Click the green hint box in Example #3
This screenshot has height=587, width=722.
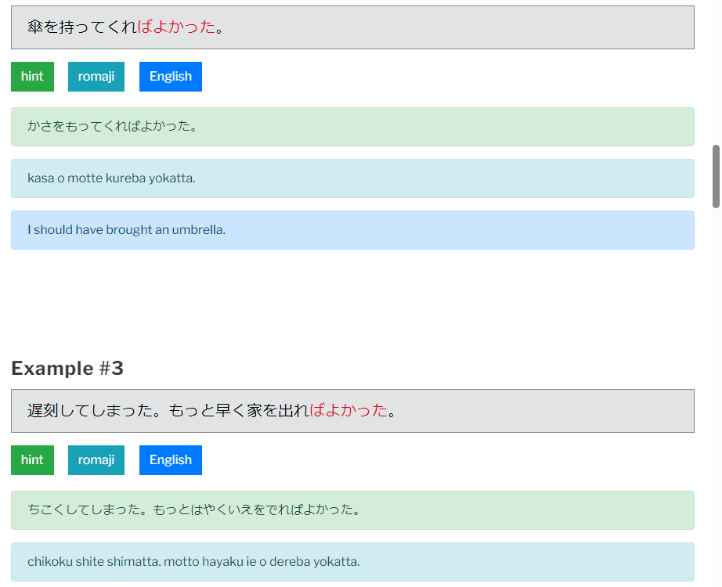click(x=352, y=510)
